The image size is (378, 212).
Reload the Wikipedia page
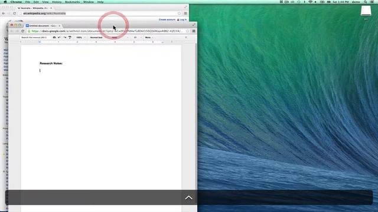(x=14, y=14)
